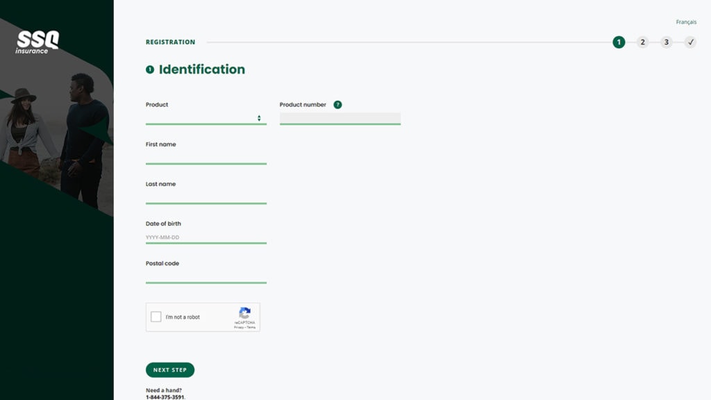Viewport: 711px width, 400px height.
Task: Click the phone number 1-844-375-3591
Action: pos(164,398)
